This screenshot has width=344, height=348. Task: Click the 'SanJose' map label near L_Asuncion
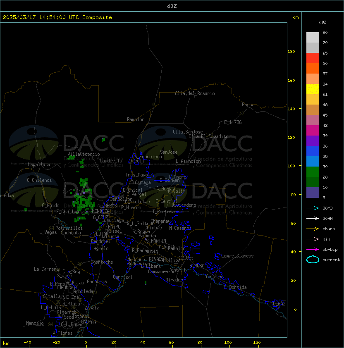(x=169, y=152)
